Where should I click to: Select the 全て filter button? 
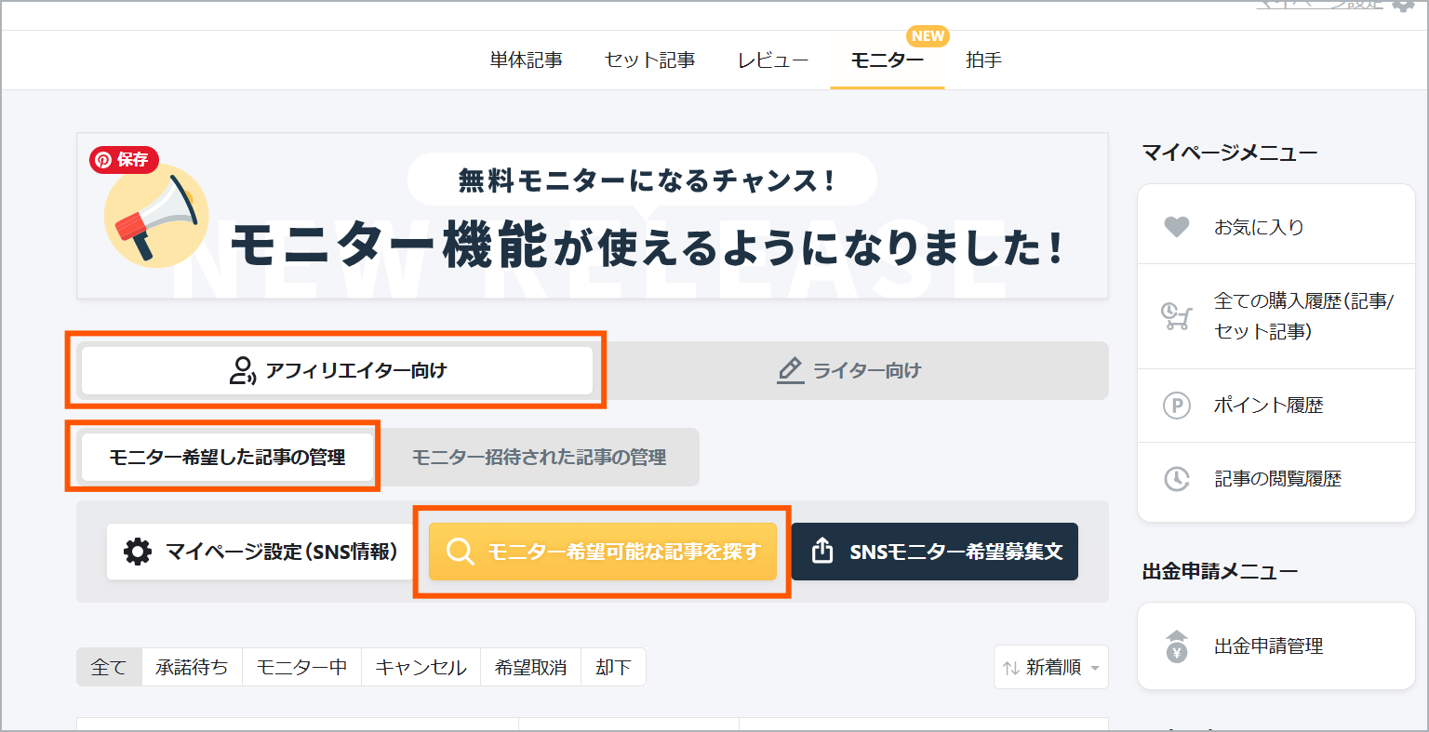coord(108,667)
